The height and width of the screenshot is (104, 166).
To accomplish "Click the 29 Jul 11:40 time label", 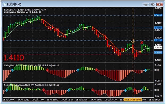I will [x=53, y=100].
